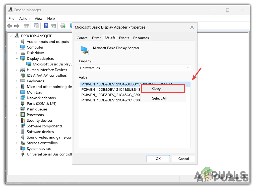Click the Properties toolbar icon
The height and width of the screenshot is (189, 255).
36,26
